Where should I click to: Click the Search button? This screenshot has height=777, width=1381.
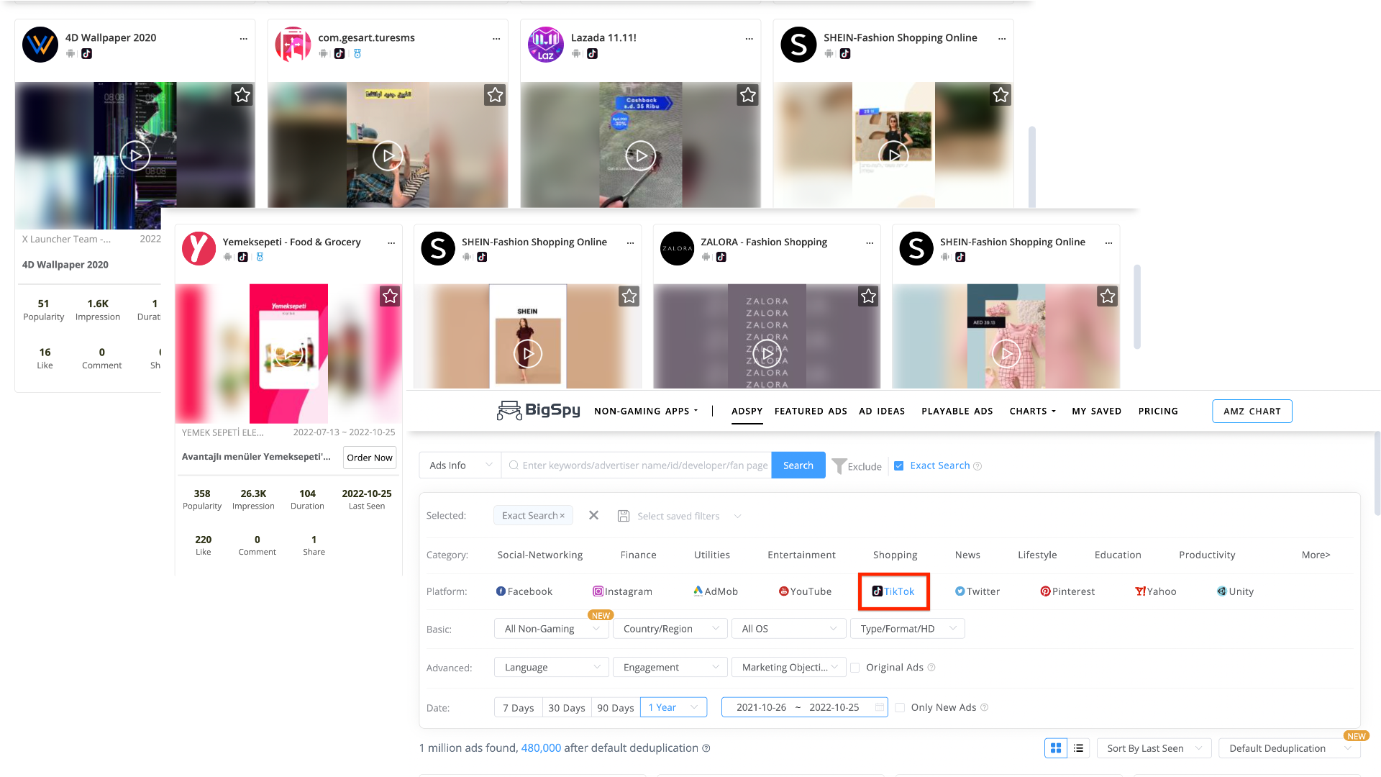(798, 465)
